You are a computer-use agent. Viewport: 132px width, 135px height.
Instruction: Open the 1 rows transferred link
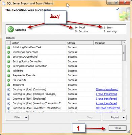click(x=106, y=94)
